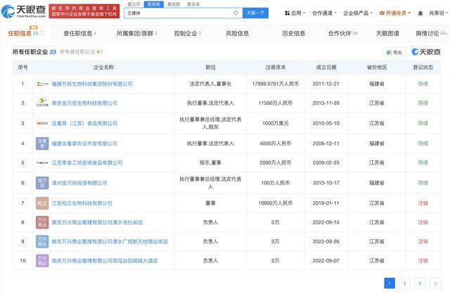Open 漳州金万辰投资有限公司 company link
The image size is (450, 294).
coord(79,183)
